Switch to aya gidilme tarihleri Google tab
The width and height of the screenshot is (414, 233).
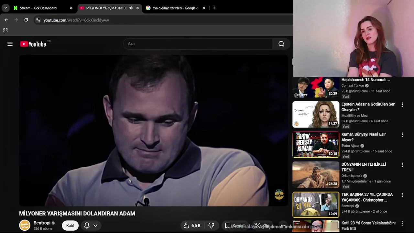tap(175, 8)
